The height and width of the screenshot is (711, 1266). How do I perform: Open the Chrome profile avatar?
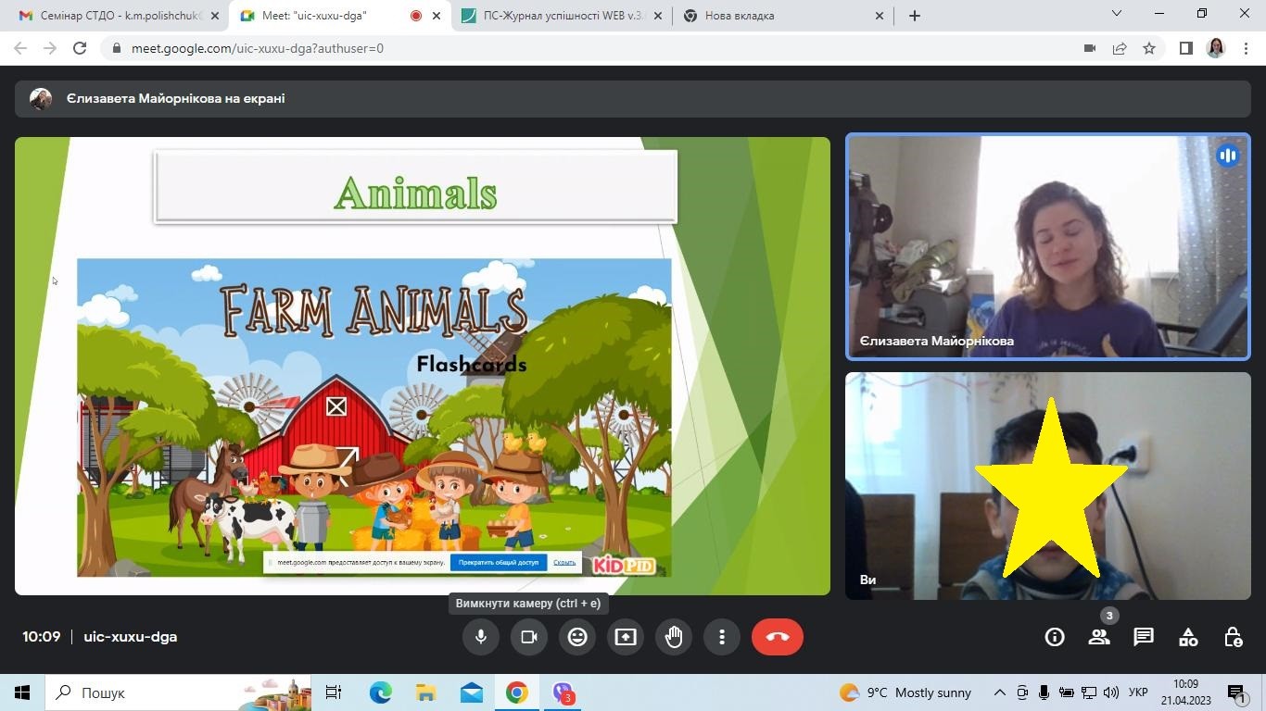(x=1216, y=48)
